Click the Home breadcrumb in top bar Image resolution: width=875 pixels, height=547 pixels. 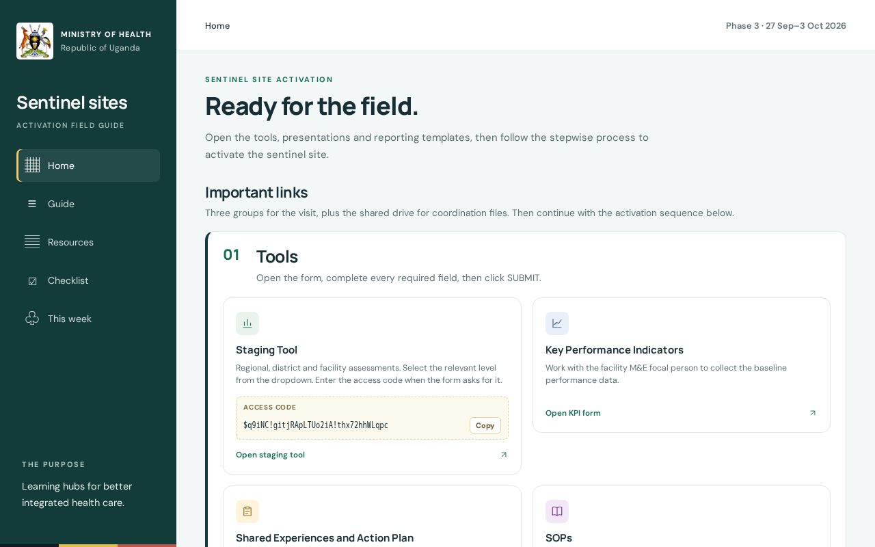pyautogui.click(x=217, y=26)
